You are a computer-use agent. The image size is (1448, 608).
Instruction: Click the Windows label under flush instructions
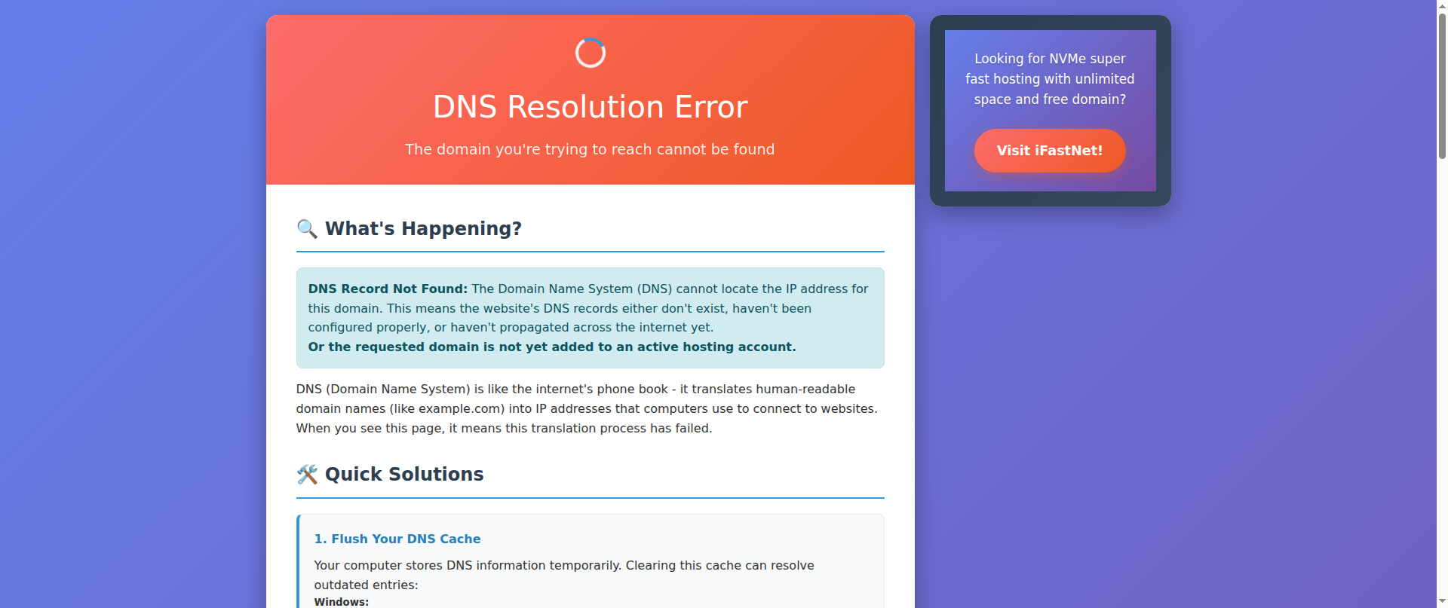pyautogui.click(x=342, y=602)
